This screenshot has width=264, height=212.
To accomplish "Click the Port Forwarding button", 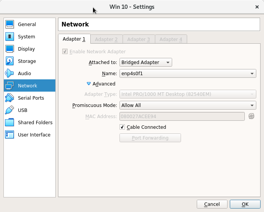I will click(150, 138).
